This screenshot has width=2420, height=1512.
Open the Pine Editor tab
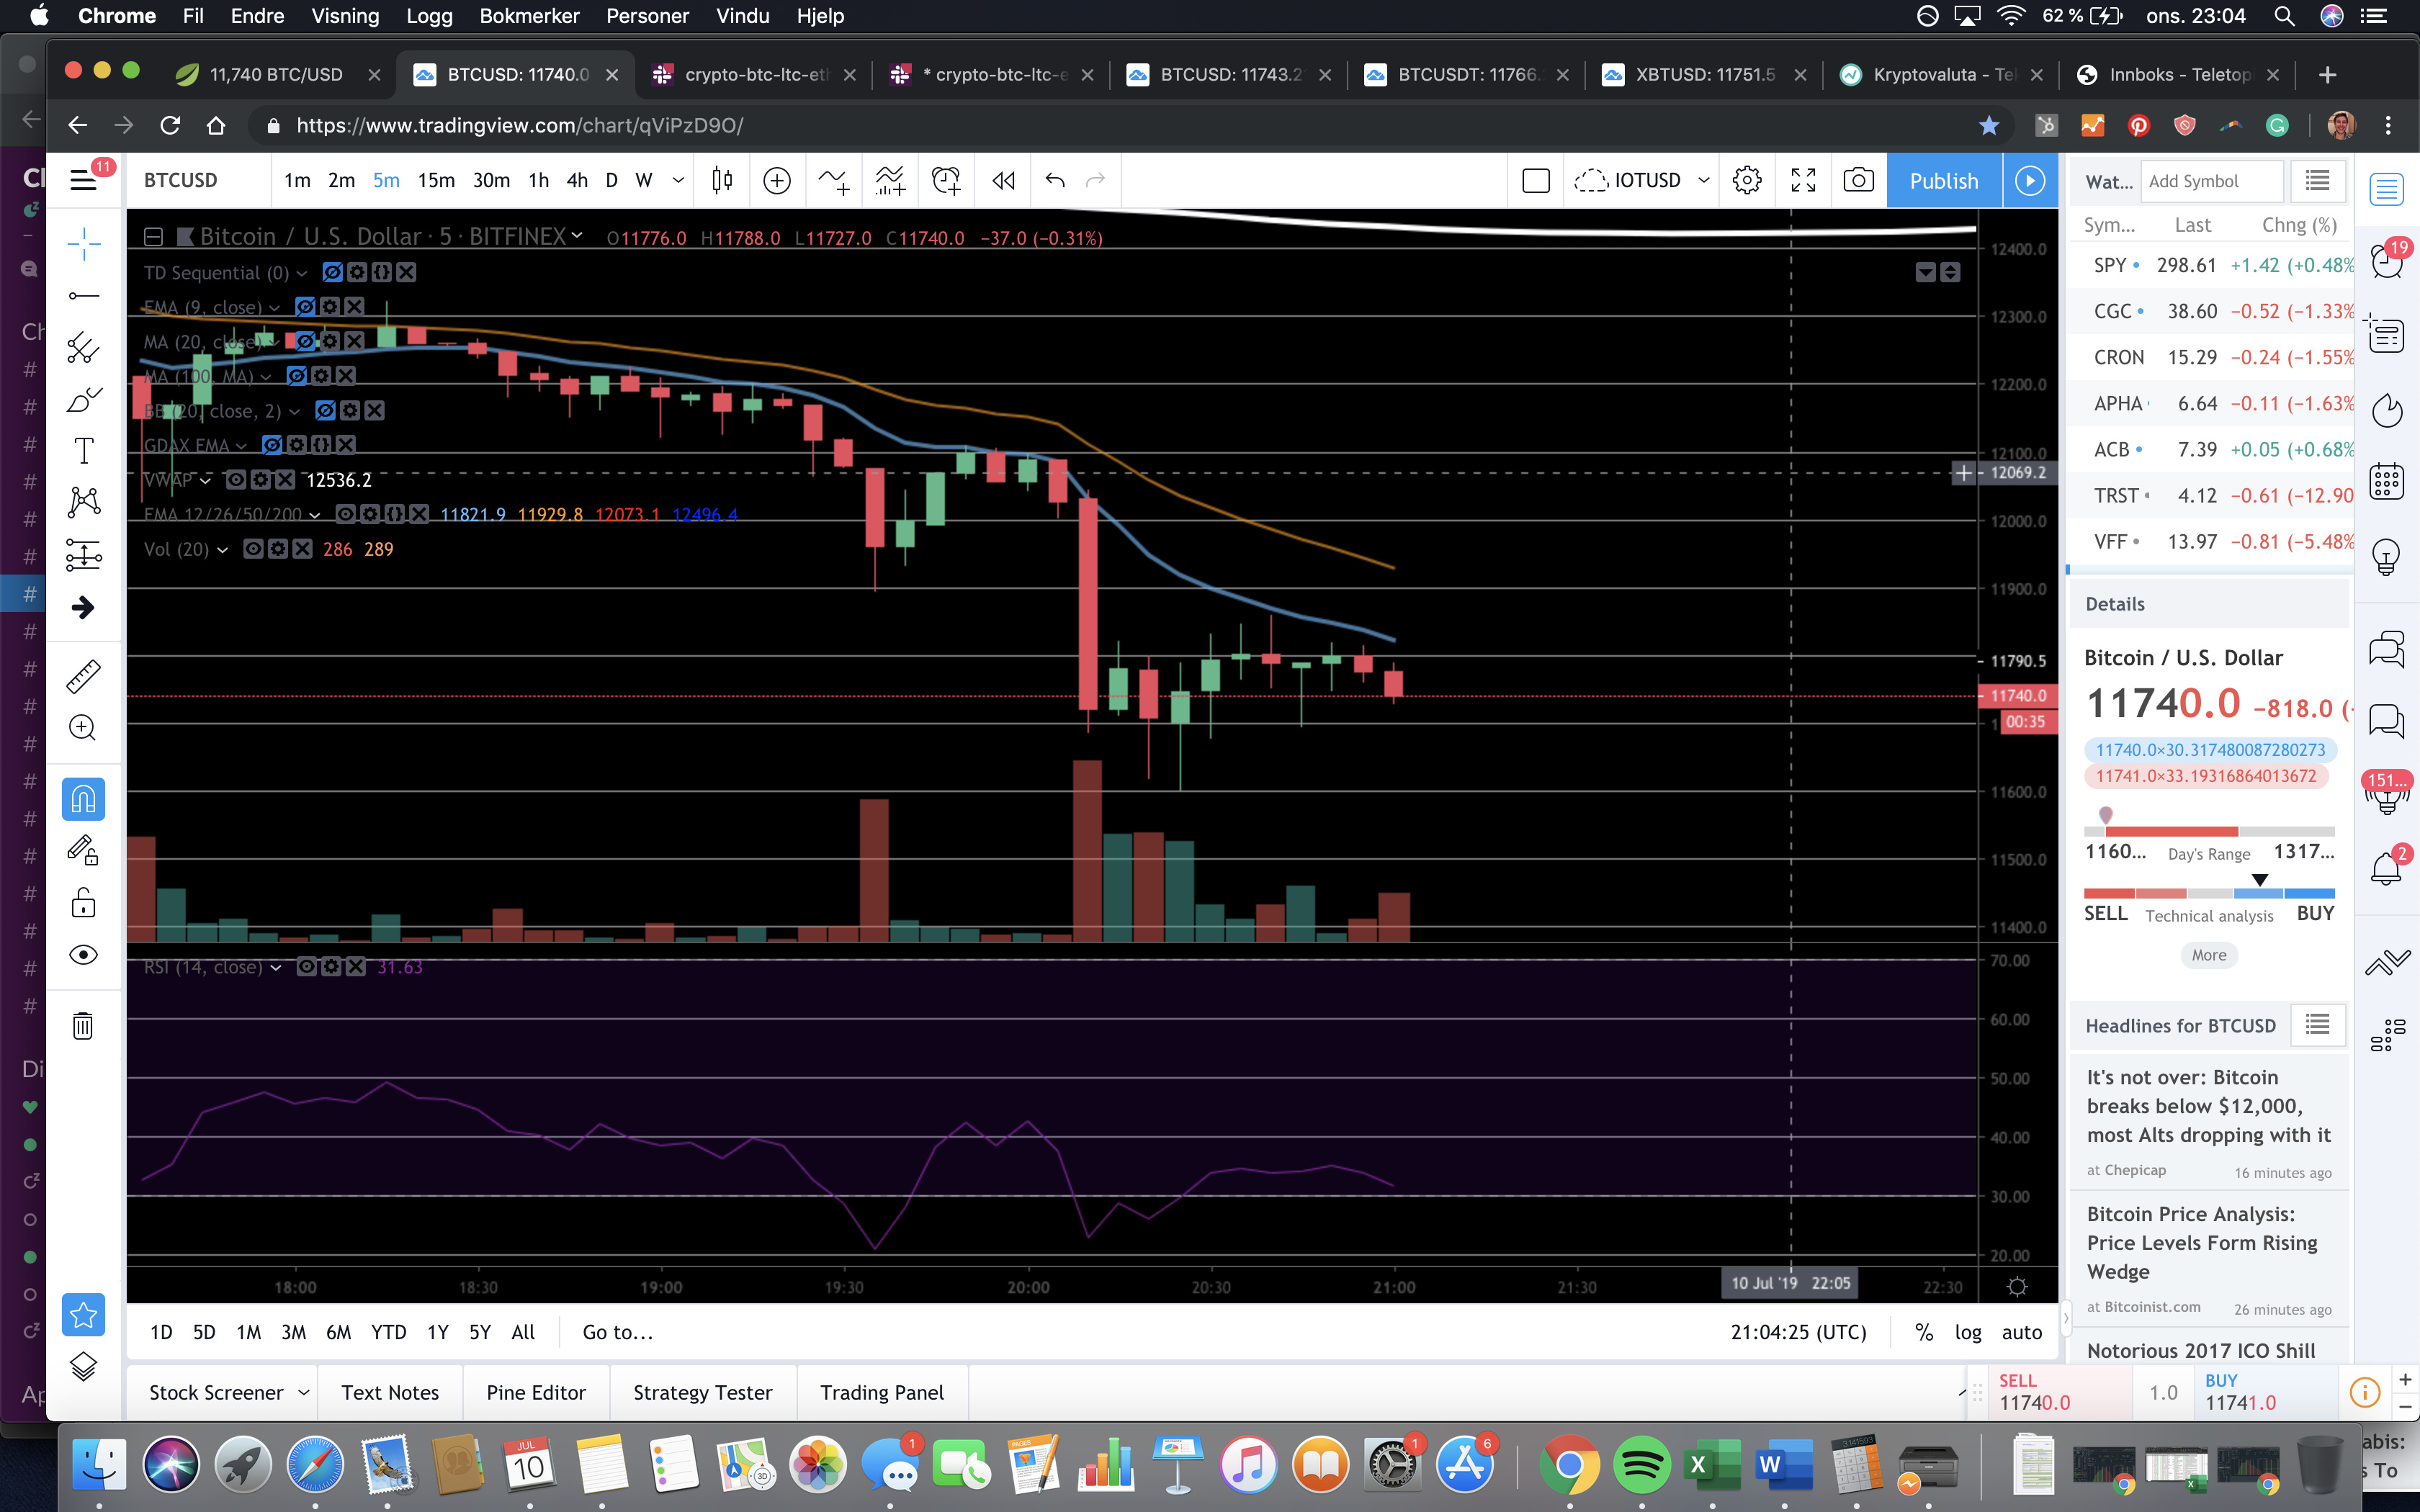[x=536, y=1392]
